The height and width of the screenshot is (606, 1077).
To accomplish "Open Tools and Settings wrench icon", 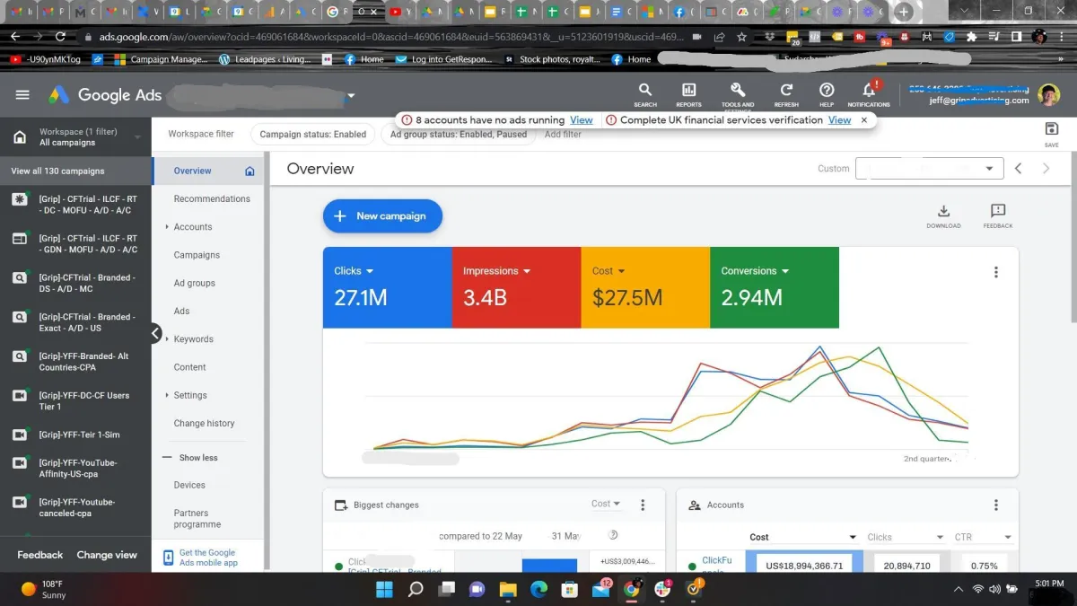I will (738, 90).
